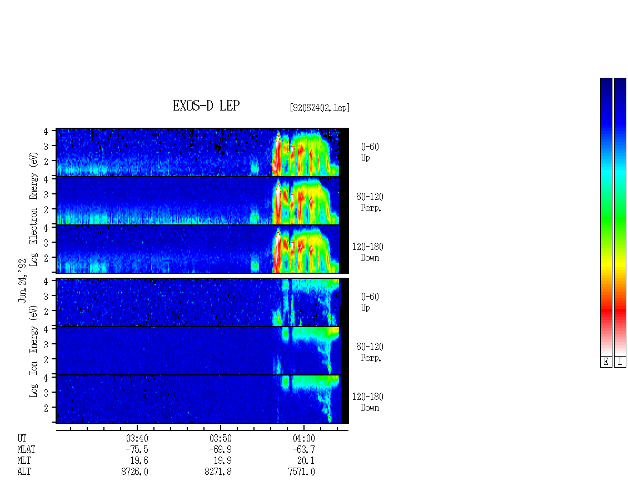
Task: Click the MLAT value -63.7
Action: [x=303, y=449]
